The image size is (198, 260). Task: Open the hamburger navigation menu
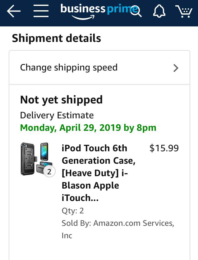(x=41, y=11)
